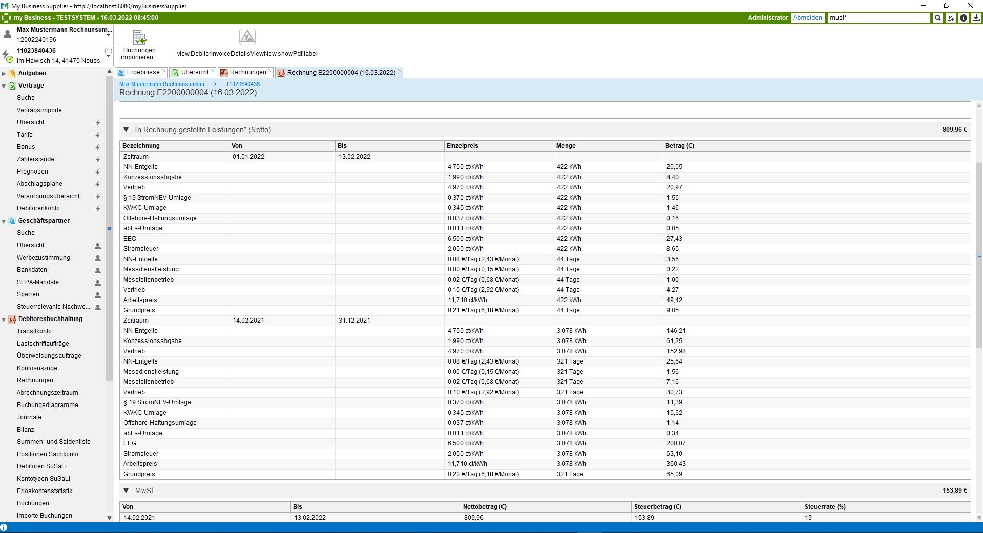Collapse the Debitorenbuchhaltung tree group

(4, 319)
